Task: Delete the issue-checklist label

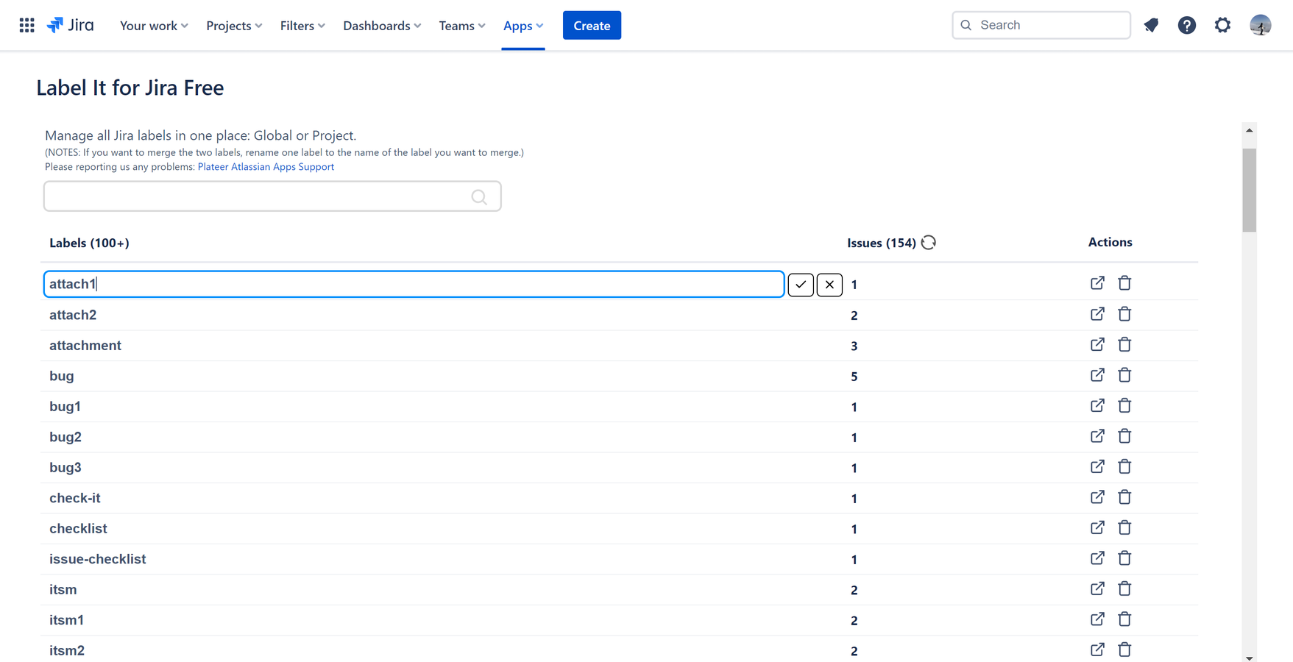Action: pyautogui.click(x=1124, y=558)
